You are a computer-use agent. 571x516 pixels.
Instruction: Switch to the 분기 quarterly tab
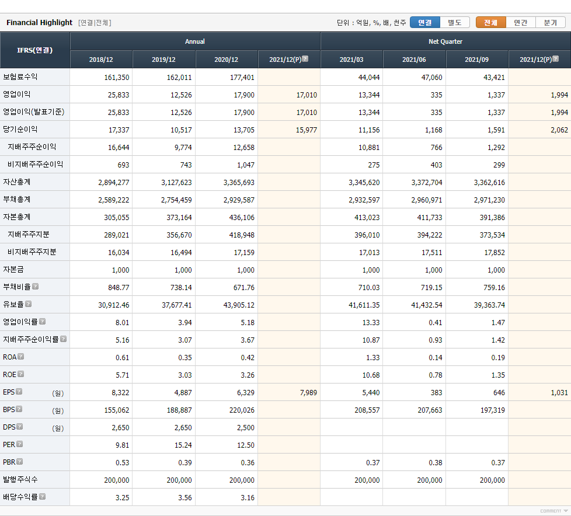(551, 23)
